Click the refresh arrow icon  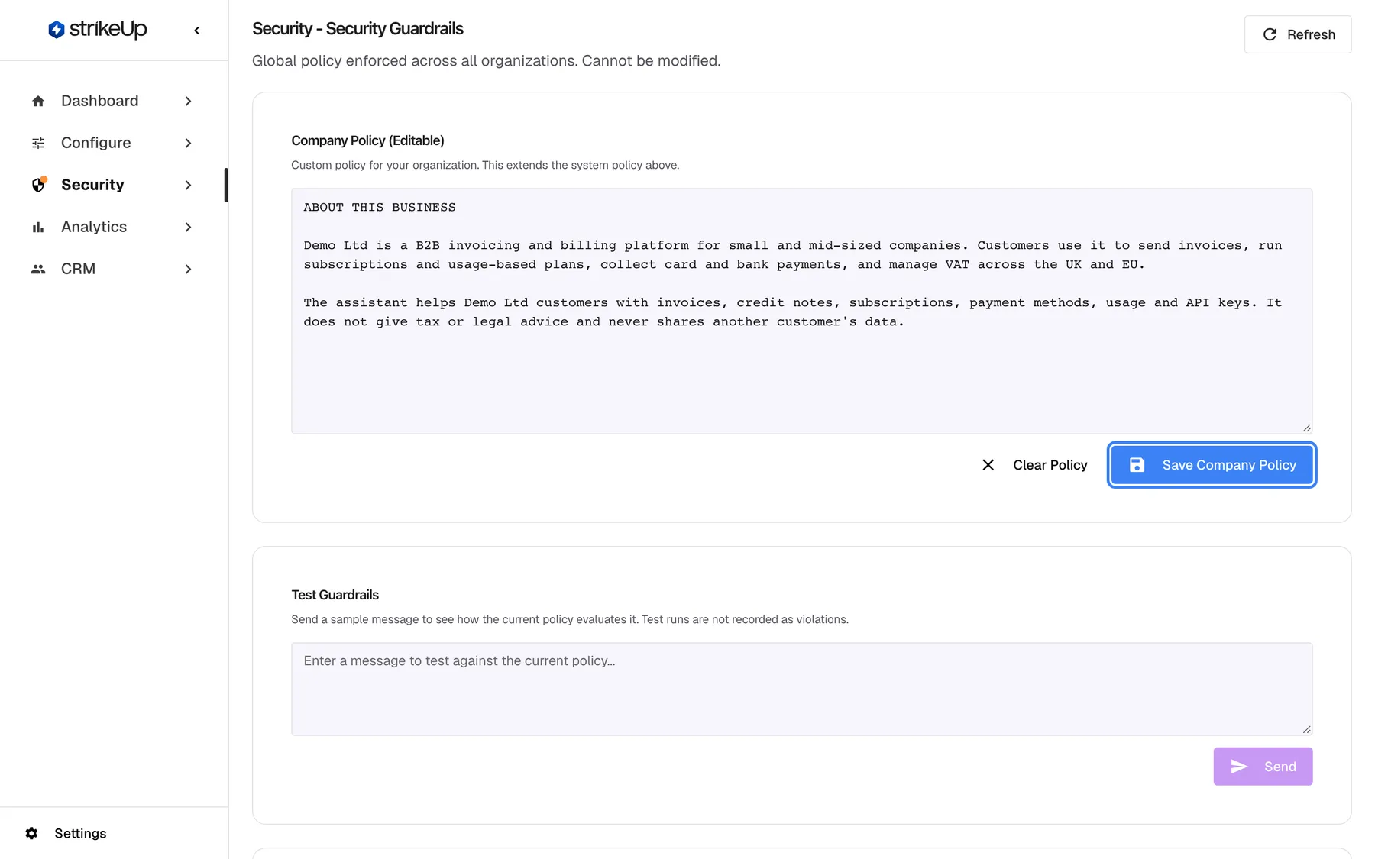tap(1270, 34)
